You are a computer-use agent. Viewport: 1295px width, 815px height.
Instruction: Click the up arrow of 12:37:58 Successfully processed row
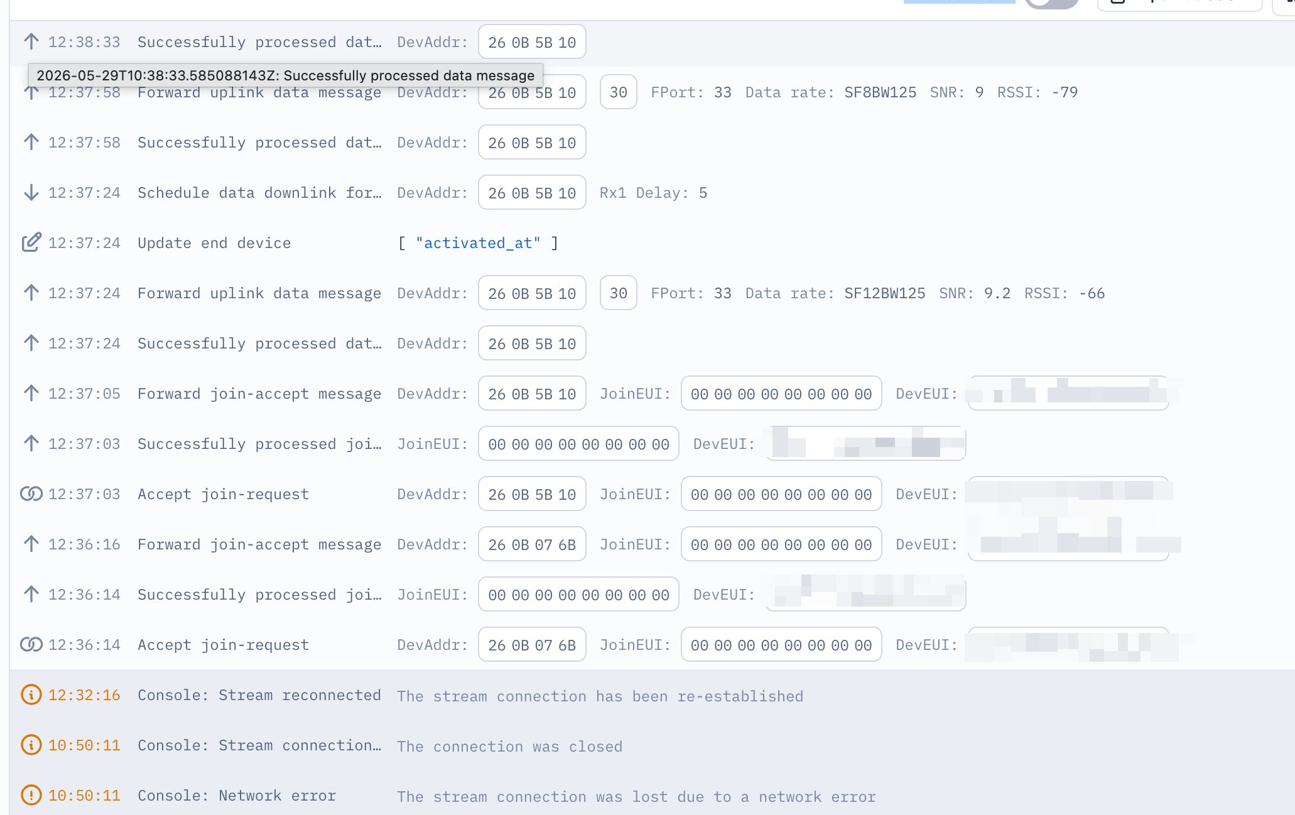[31, 142]
